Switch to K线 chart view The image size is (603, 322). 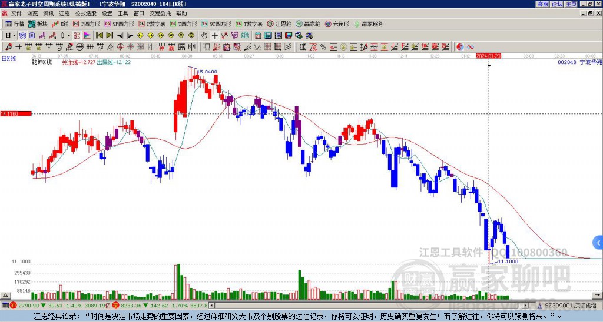click(x=61, y=24)
